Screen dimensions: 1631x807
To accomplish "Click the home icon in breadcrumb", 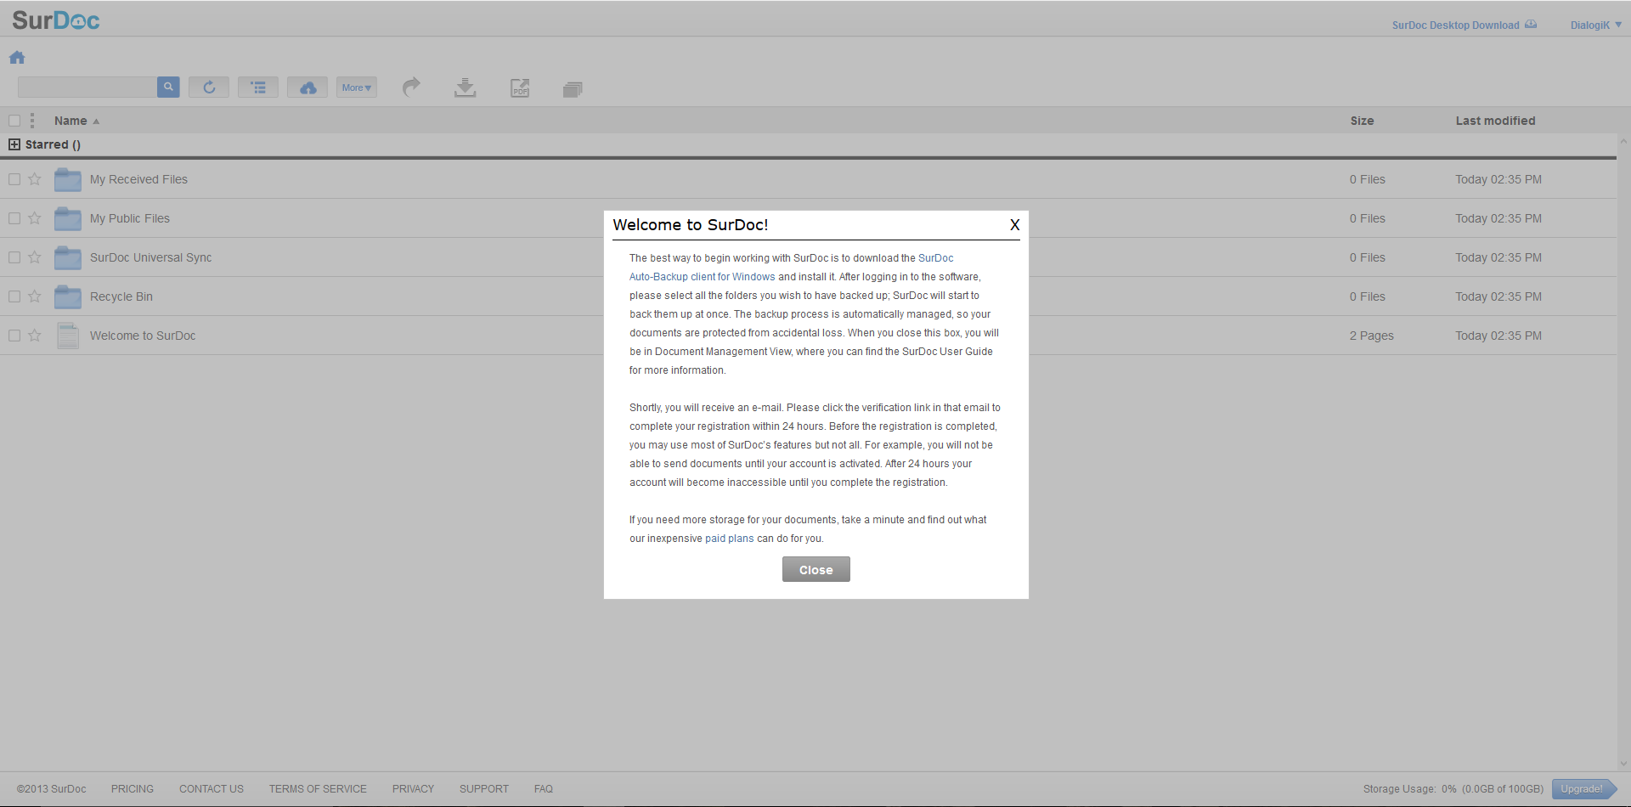I will click(x=17, y=58).
